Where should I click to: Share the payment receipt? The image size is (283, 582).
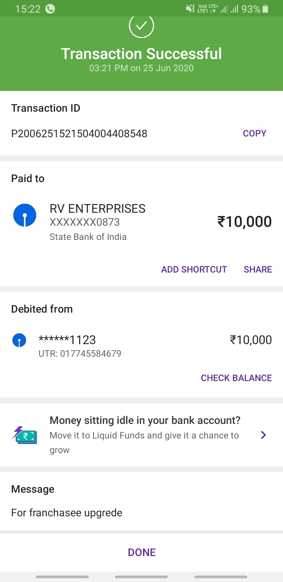point(258,269)
